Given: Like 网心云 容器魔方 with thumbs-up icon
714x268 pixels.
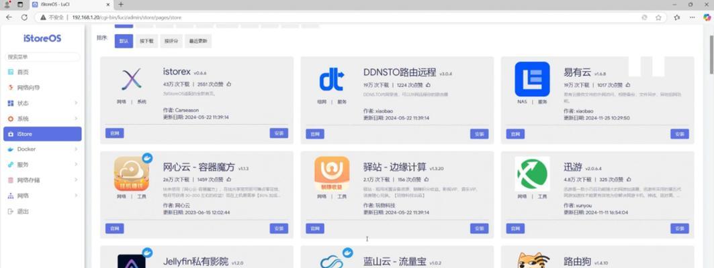Looking at the screenshot, I should click(x=228, y=179).
